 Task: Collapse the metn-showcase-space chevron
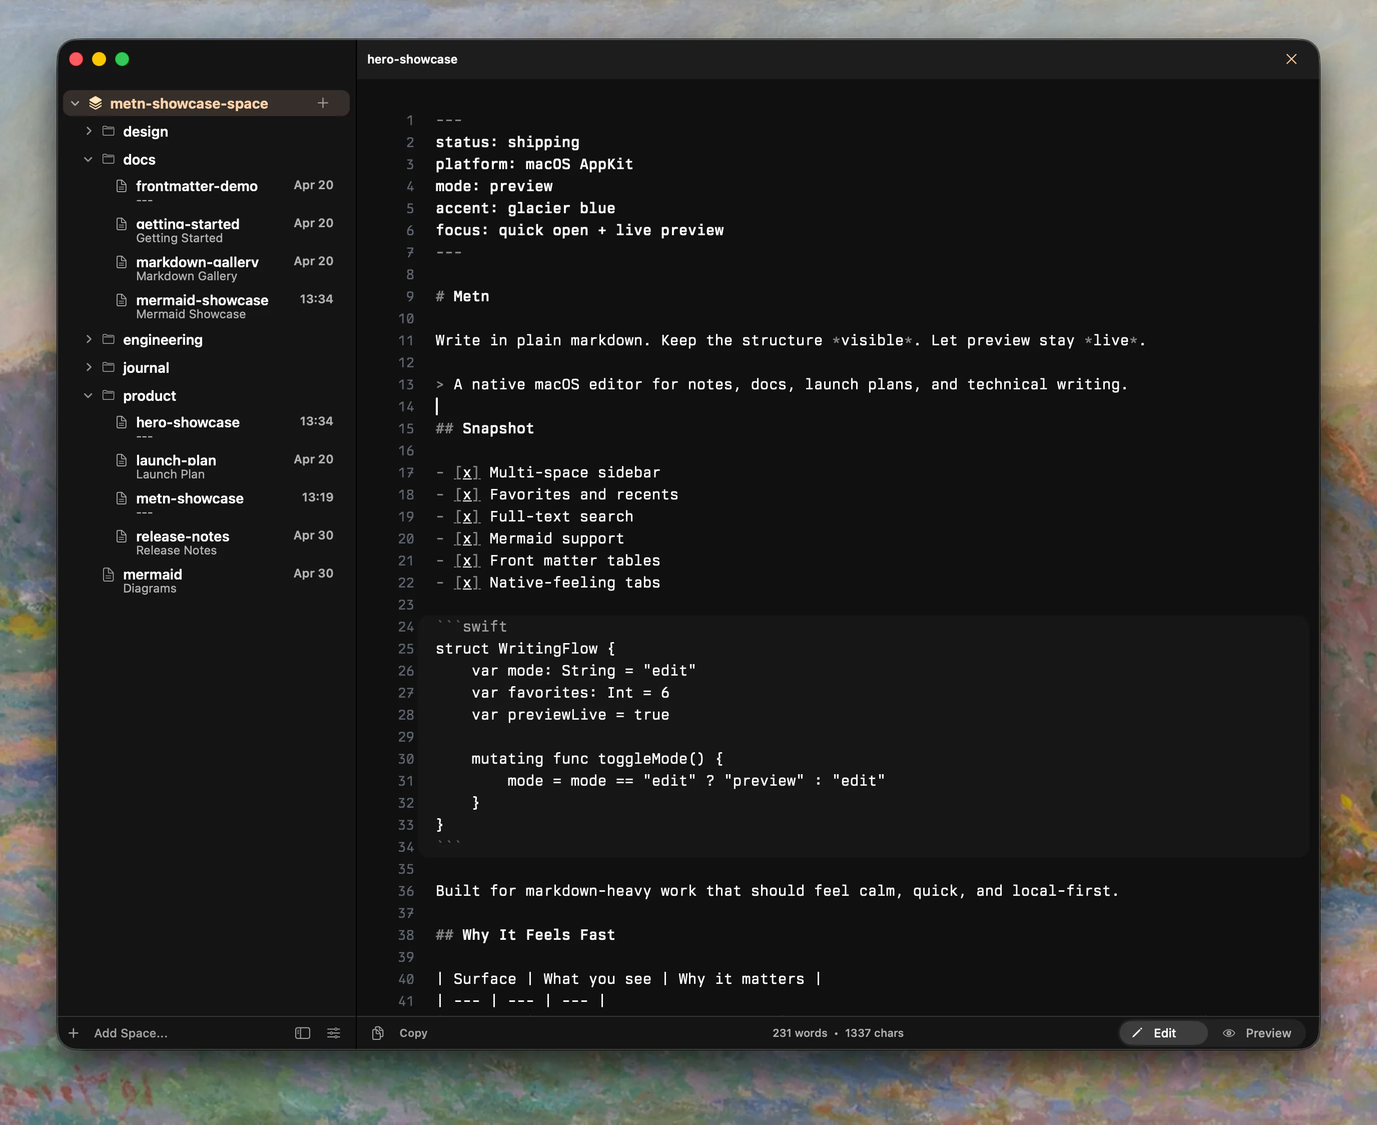[75, 103]
